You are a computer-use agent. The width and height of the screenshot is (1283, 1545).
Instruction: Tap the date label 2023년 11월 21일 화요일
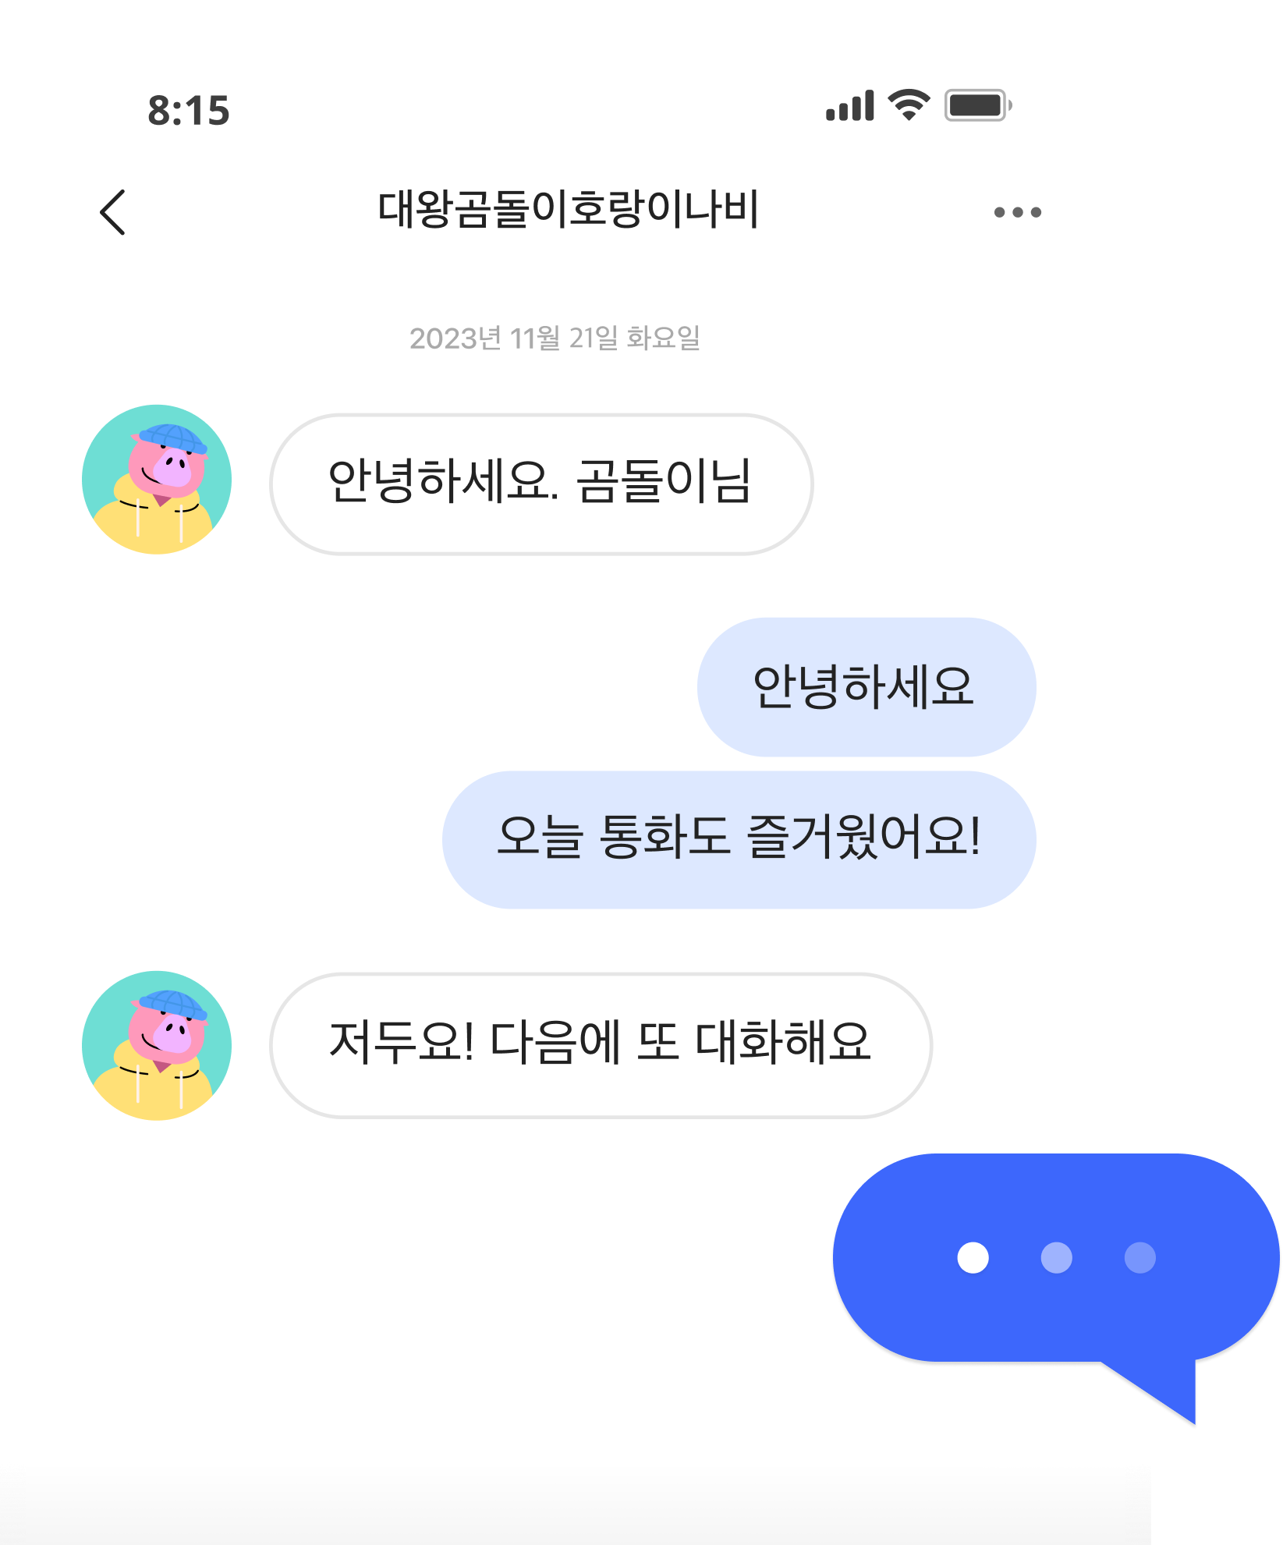(x=555, y=338)
